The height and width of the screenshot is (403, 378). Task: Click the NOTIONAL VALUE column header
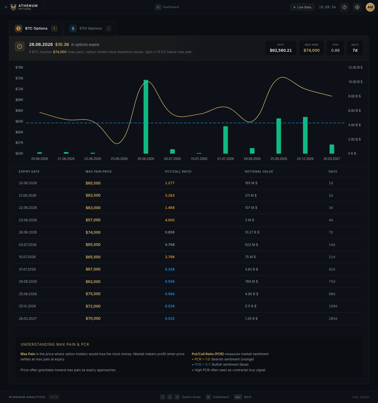[259, 172]
